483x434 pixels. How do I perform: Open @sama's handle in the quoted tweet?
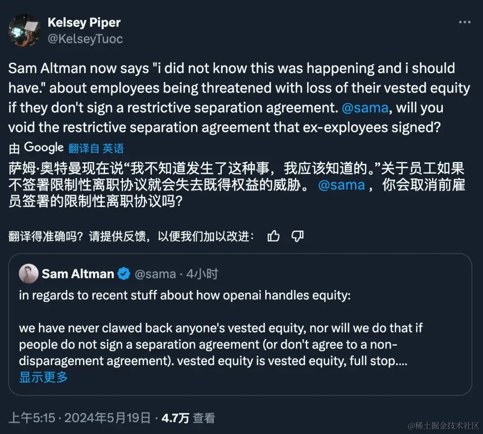point(156,273)
